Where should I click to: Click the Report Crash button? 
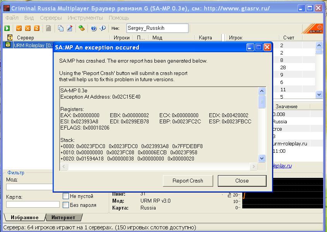pos(188,181)
